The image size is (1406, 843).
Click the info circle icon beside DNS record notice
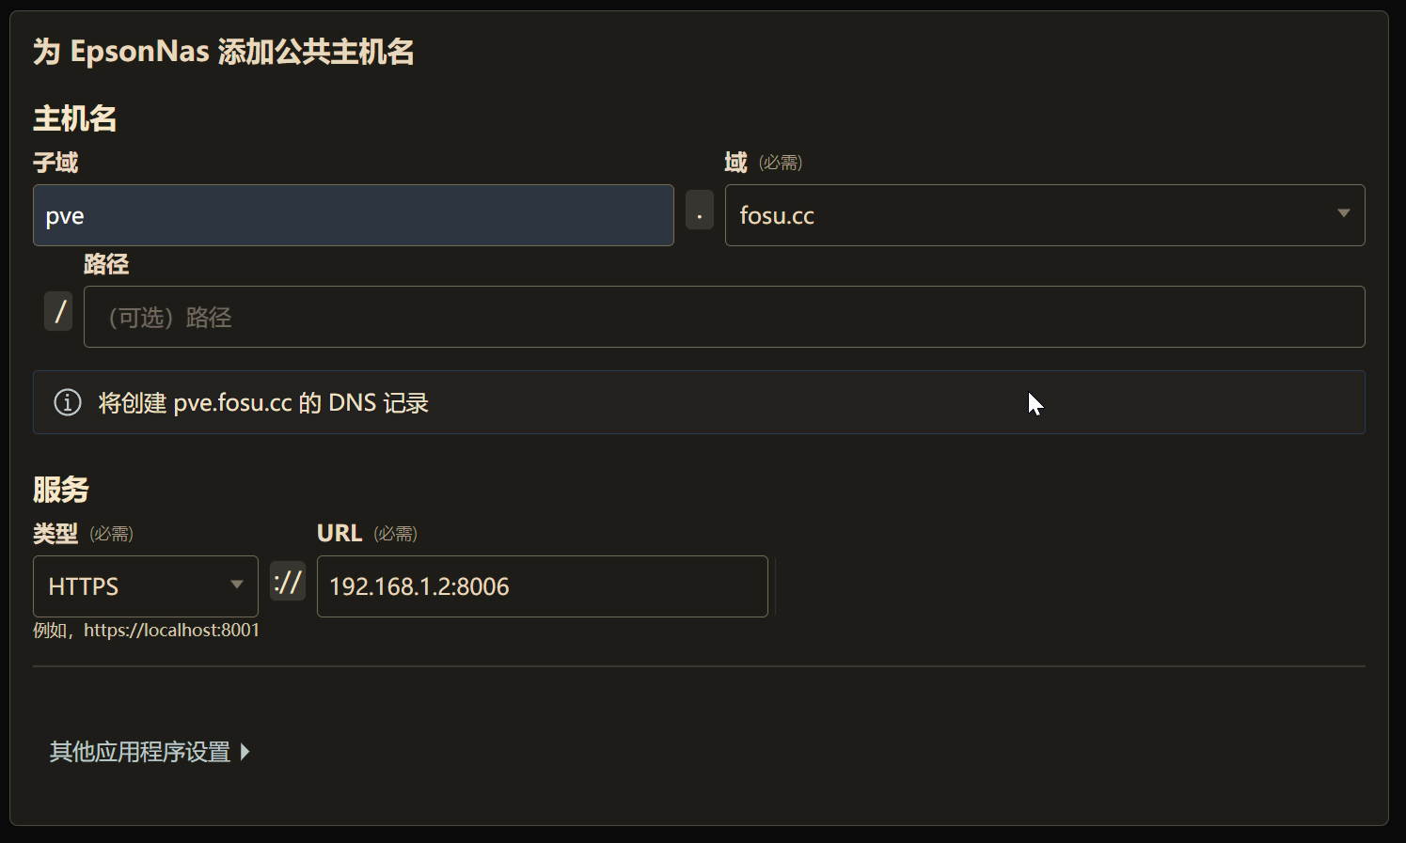click(67, 402)
